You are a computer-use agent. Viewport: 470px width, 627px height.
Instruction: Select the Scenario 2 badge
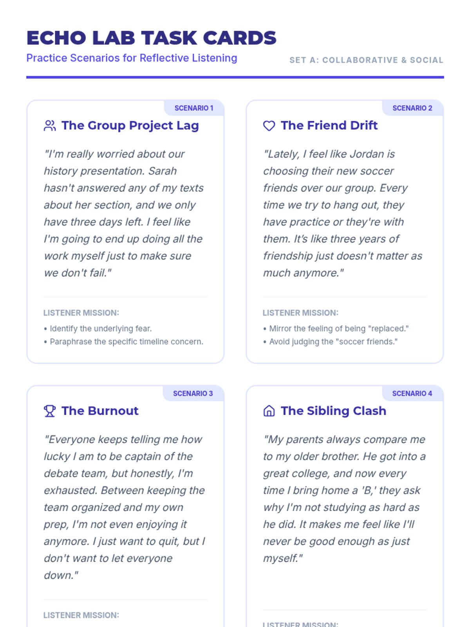pyautogui.click(x=412, y=108)
